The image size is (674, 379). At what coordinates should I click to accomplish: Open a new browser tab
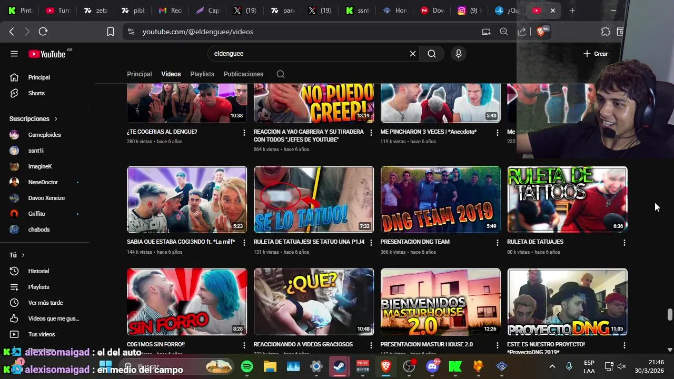point(572,11)
